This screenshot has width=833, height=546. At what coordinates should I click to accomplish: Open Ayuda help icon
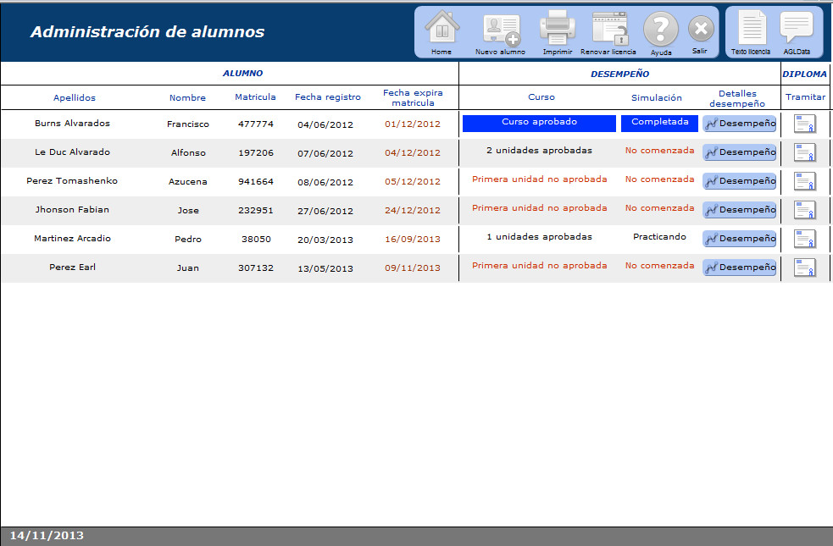661,33
